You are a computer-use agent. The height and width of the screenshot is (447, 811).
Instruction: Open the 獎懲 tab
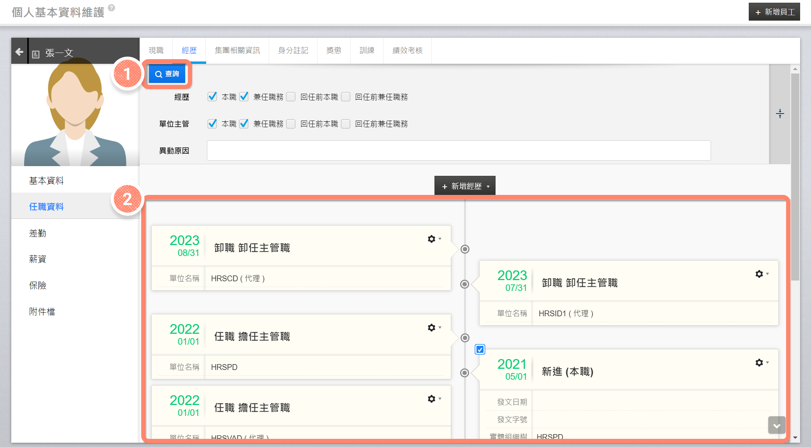pyautogui.click(x=333, y=50)
